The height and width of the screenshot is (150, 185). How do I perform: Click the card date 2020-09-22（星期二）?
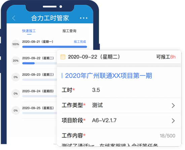94,57
